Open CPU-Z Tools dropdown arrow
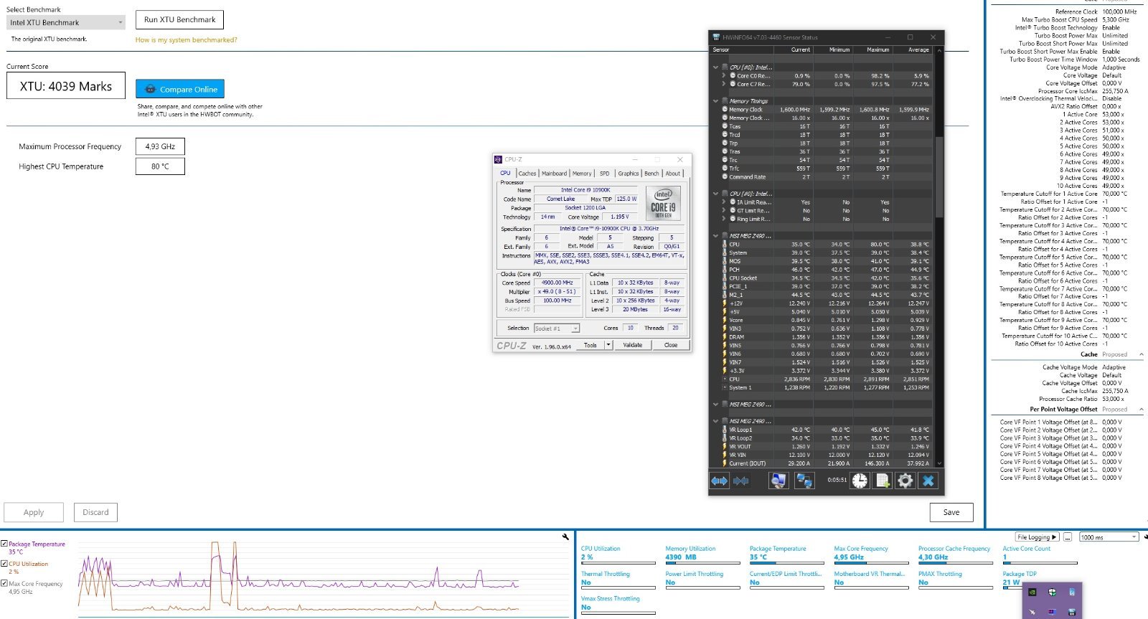This screenshot has width=1148, height=619. 608,345
